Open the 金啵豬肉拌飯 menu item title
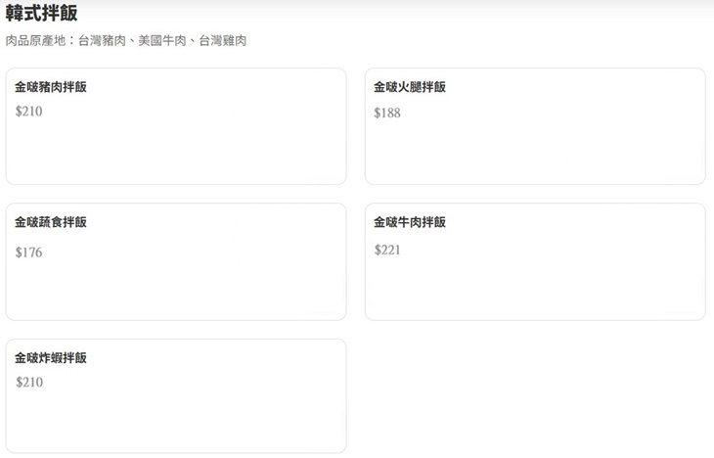This screenshot has height=458, width=714. coord(51,87)
